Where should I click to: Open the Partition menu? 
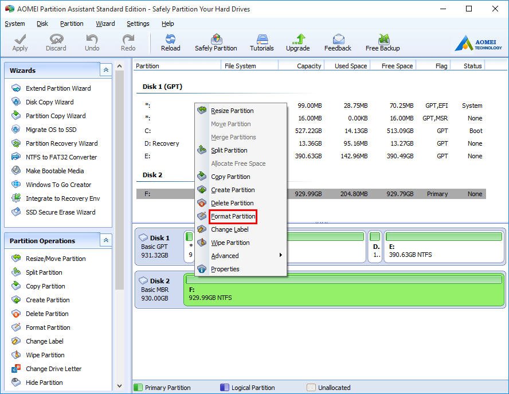[72, 24]
